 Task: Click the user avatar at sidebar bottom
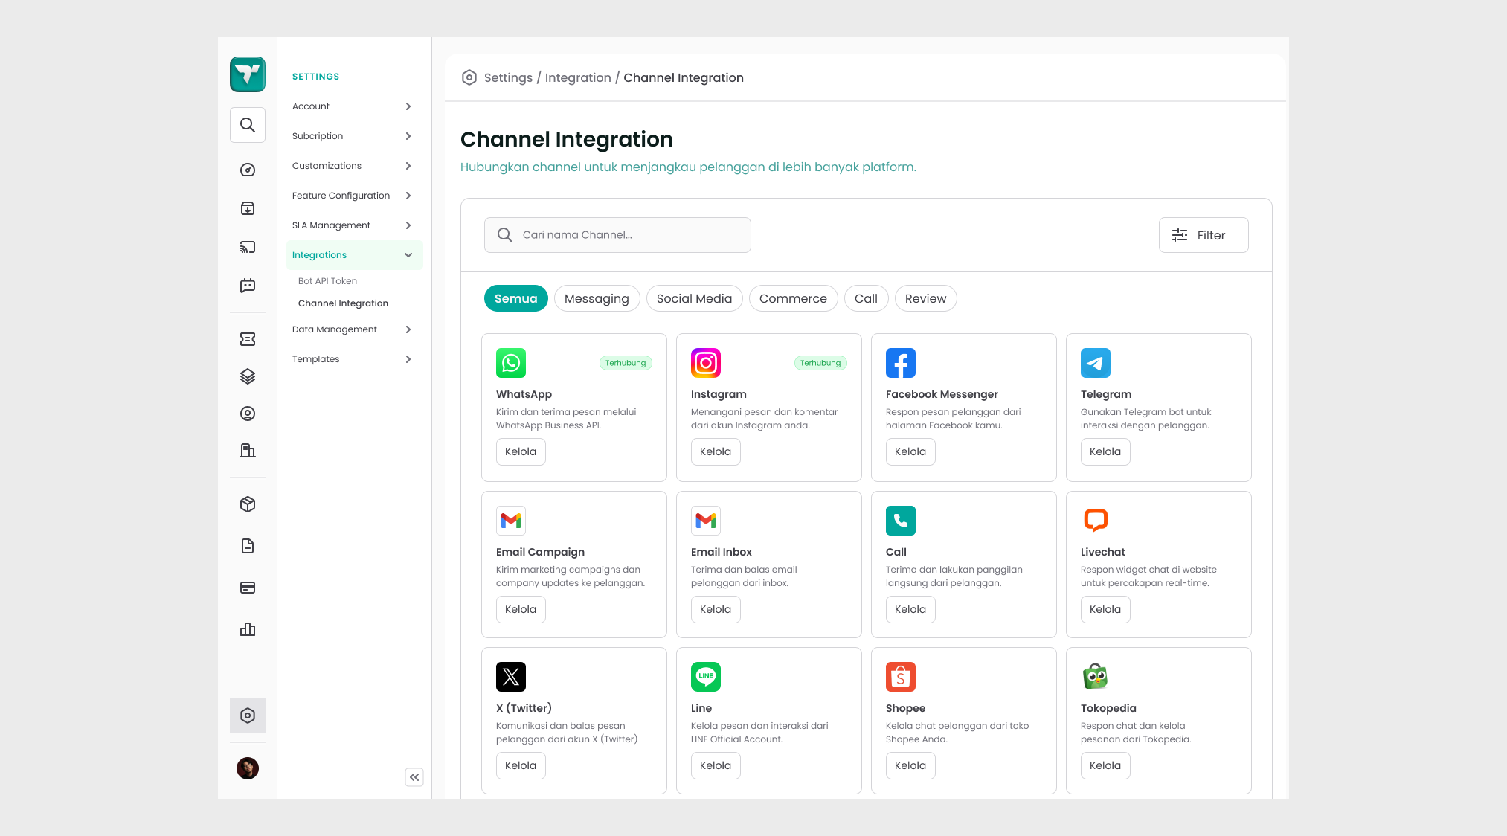[248, 768]
